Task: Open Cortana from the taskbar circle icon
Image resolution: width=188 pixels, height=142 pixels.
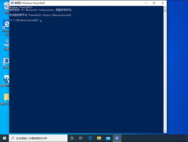Action: [72, 138]
